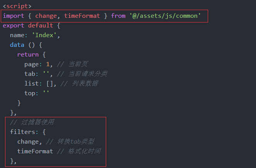This screenshot has width=256, height=168.
Task: Click the 'from' keyword
Action: 118,16
